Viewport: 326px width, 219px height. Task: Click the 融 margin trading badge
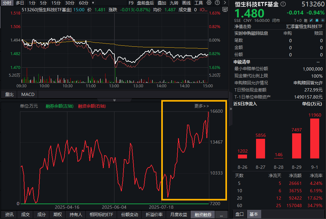(x=306, y=20)
